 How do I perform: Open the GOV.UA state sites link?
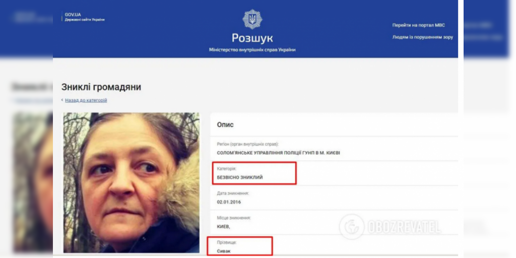(73, 15)
